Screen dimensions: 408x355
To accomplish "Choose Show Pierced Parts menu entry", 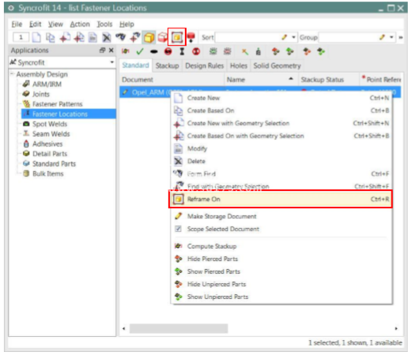I will point(281,271).
